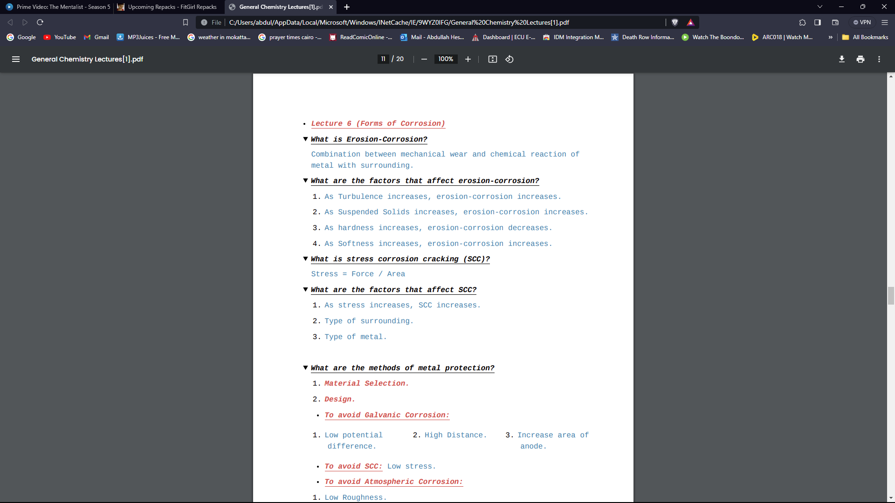Viewport: 895px width, 503px height.
Task: Open PDF more options menu
Action: 879,59
